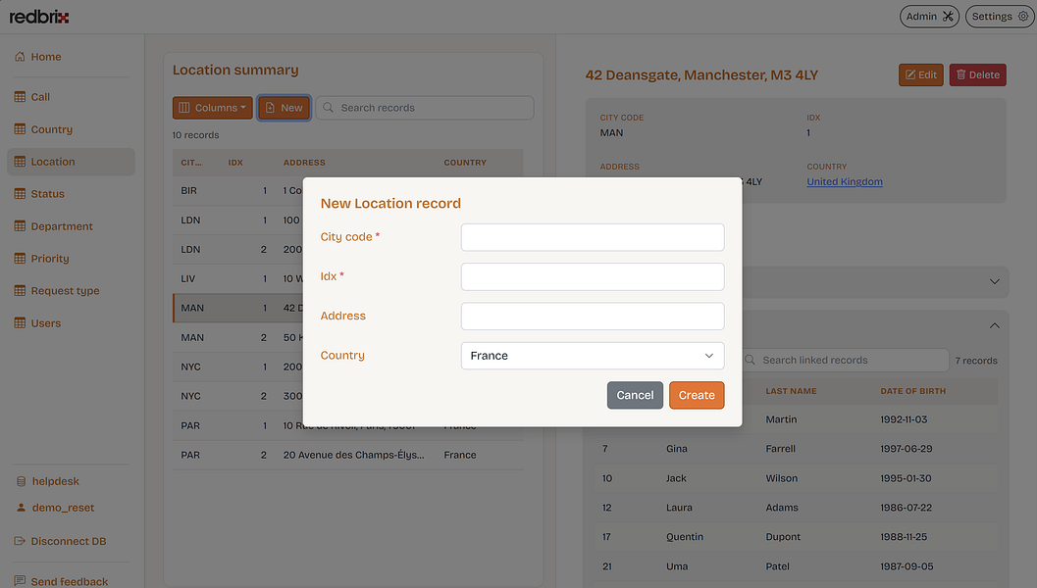
Task: Open the Status table
Action: (48, 194)
